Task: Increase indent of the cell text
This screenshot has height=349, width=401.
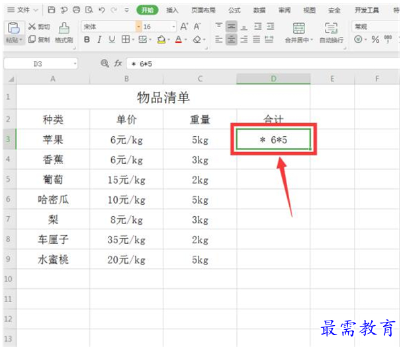Action: (x=271, y=26)
